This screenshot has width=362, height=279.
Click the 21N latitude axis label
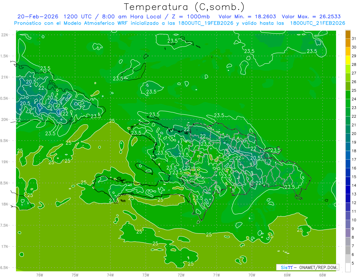(x=5, y=77)
